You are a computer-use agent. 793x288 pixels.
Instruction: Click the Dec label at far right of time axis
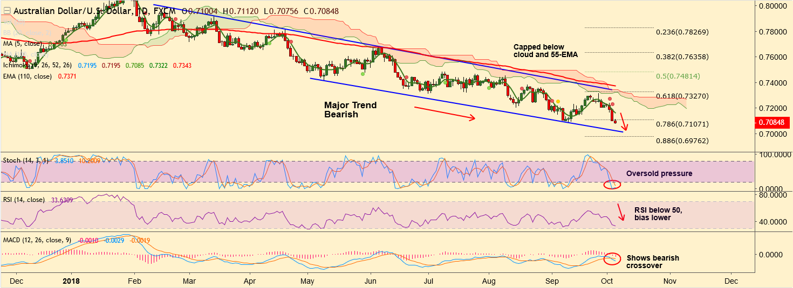pyautogui.click(x=731, y=281)
